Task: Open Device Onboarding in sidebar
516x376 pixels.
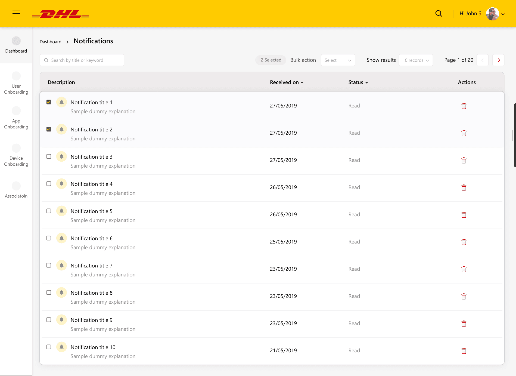Action: [16, 155]
